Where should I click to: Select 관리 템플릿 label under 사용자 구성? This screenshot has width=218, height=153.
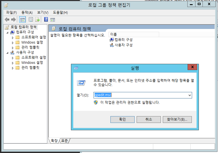pos(30,68)
